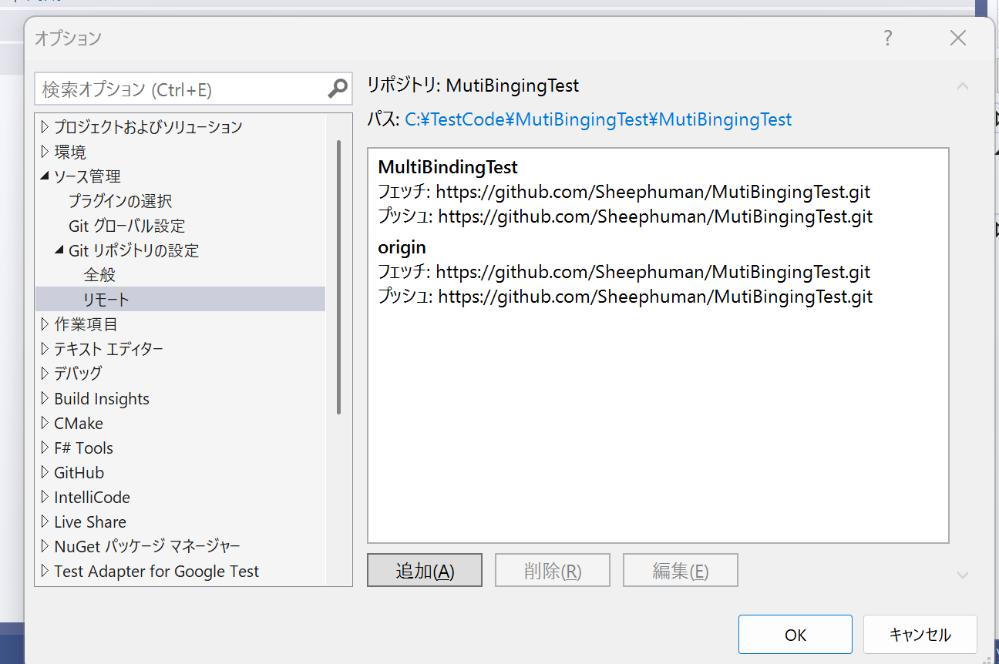Screen dimensions: 999x664
Task: Dismiss the dialog with キャンセル
Action: tap(920, 634)
